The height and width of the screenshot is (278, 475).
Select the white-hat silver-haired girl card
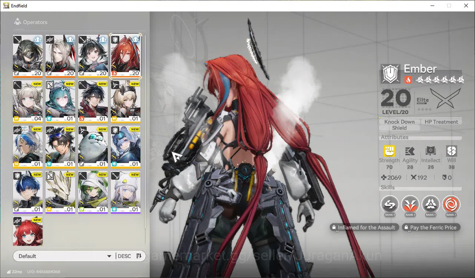[126, 193]
